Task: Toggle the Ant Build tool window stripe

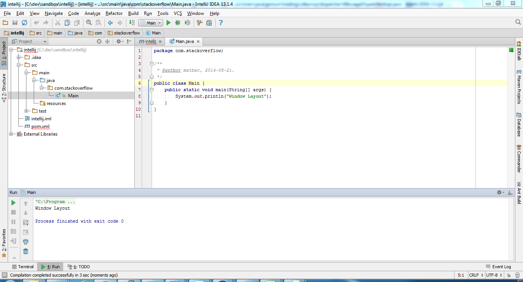Action: [519, 193]
